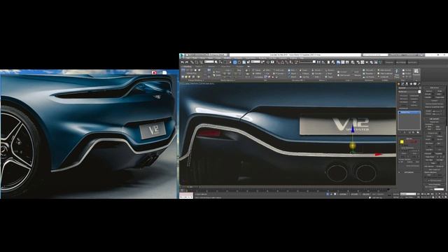Switch to the Modify command panel tab
The width and height of the screenshot is (448, 252).
[x=403, y=84]
